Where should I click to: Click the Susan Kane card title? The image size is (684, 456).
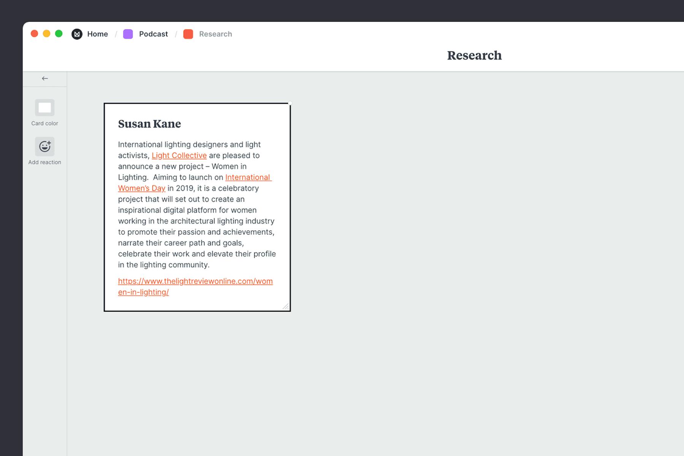pos(150,124)
